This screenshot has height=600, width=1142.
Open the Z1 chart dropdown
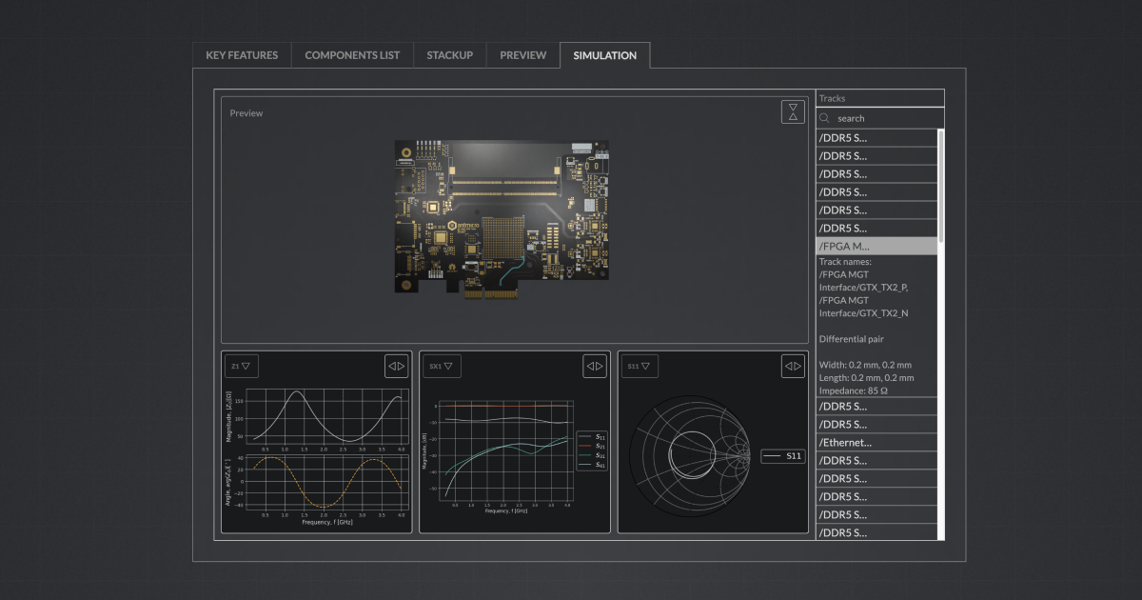pyautogui.click(x=240, y=366)
